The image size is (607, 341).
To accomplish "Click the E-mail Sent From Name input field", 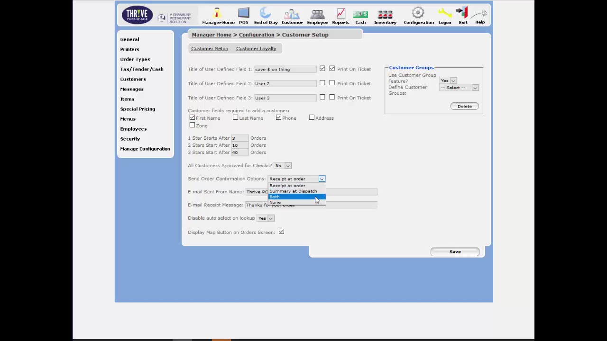I will coord(311,191).
